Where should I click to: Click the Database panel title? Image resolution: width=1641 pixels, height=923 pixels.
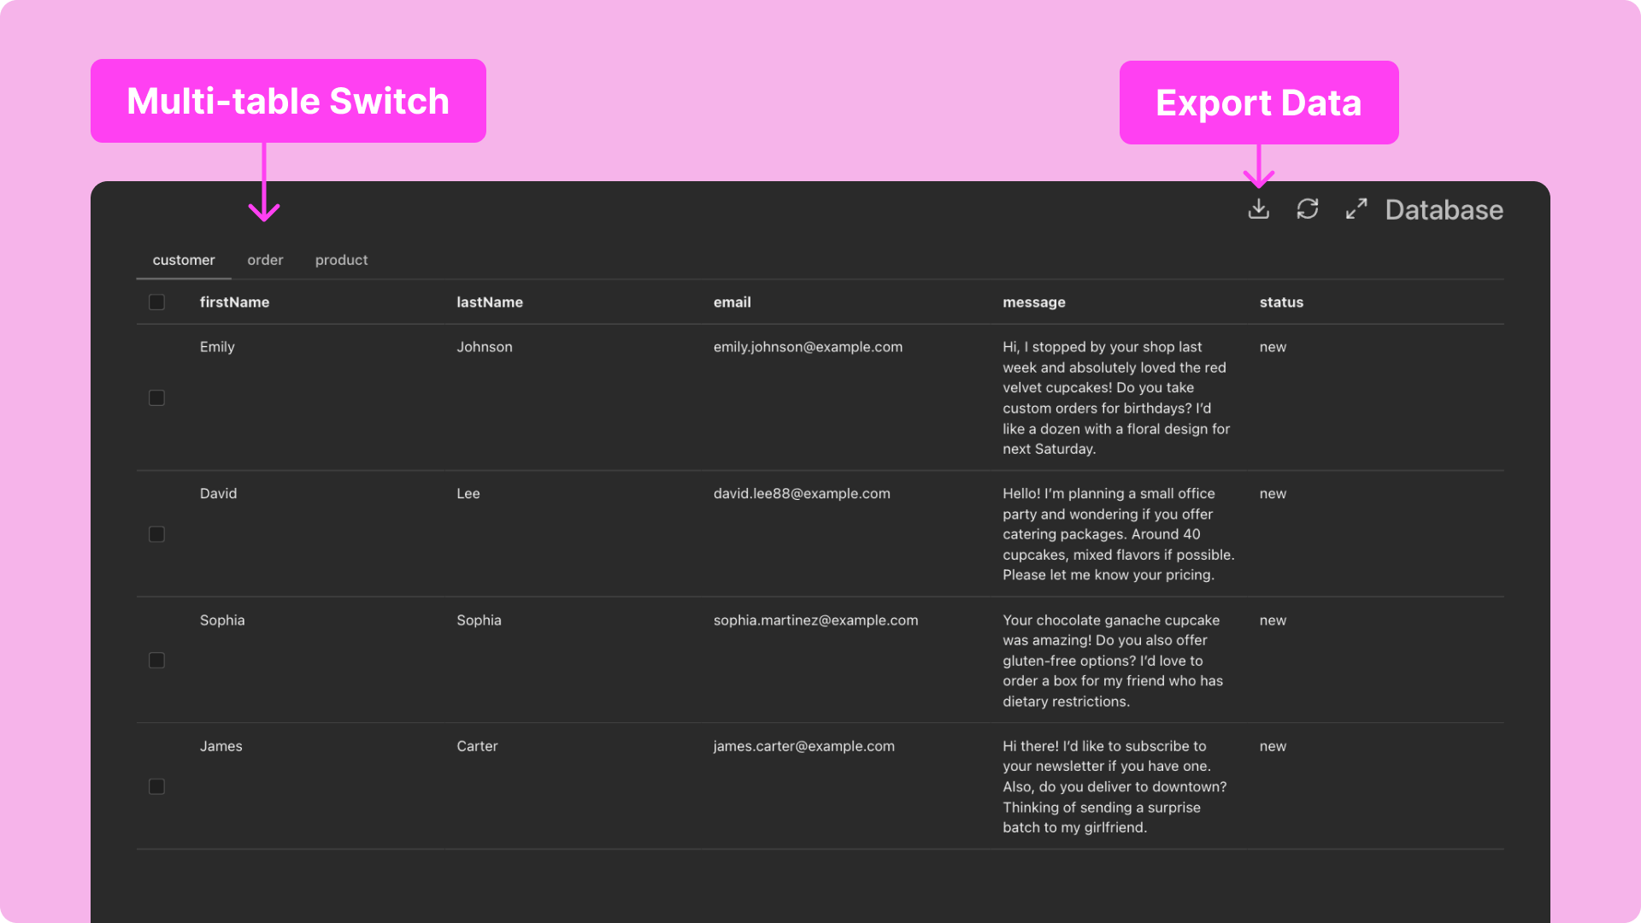1444,210
